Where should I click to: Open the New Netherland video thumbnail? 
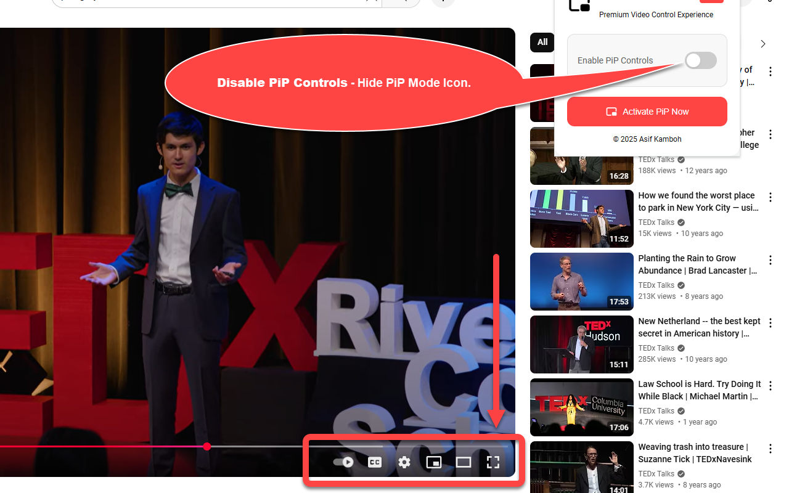click(581, 344)
